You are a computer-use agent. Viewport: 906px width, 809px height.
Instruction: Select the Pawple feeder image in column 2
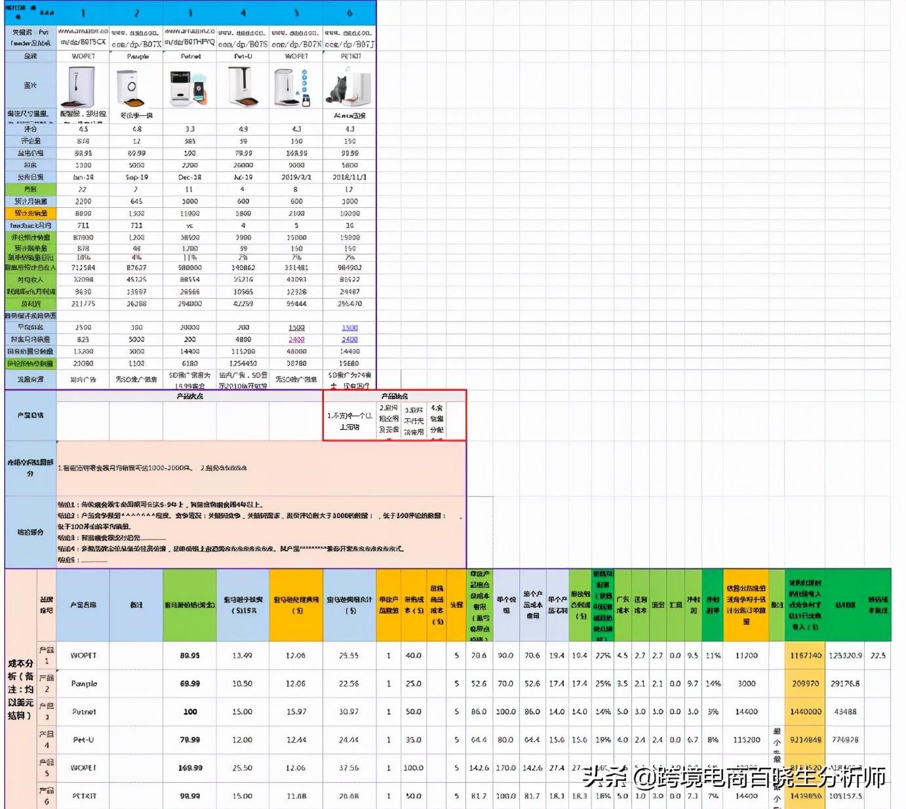130,88
